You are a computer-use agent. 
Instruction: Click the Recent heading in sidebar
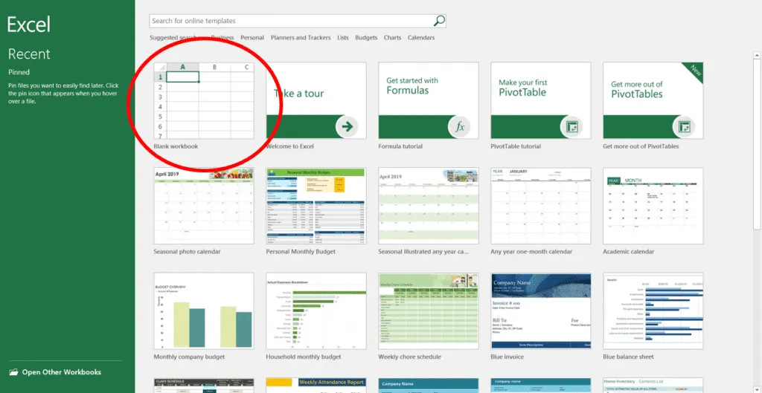(x=29, y=53)
